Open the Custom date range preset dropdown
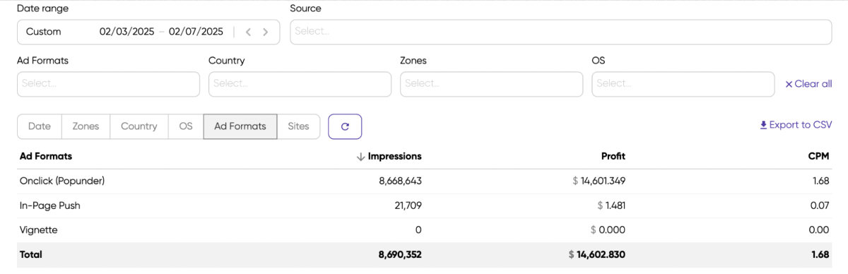Image resolution: width=848 pixels, height=274 pixels. pyautogui.click(x=44, y=32)
